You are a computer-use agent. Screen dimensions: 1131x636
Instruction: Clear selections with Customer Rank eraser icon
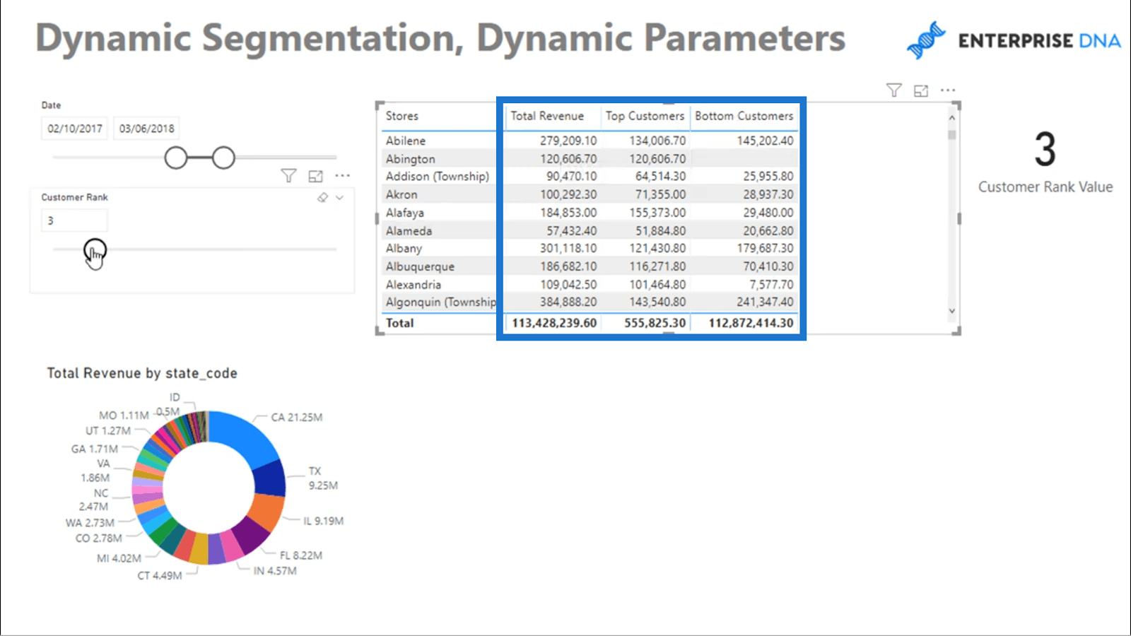(322, 198)
